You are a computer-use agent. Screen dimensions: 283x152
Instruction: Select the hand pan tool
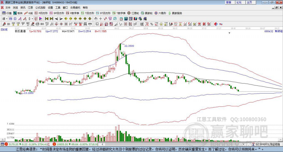[x=96, y=19]
